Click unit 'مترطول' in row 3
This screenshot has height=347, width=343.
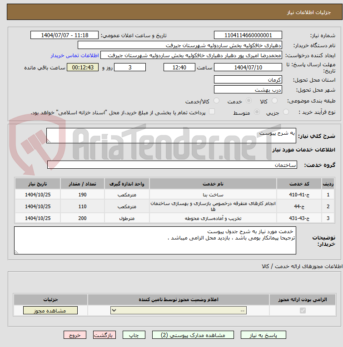(127, 218)
